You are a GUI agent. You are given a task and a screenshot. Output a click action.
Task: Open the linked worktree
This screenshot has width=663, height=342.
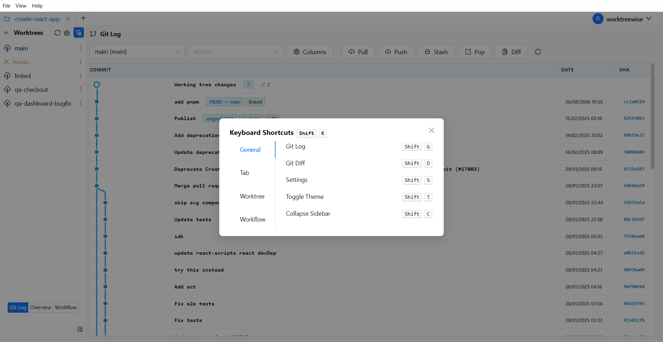(x=22, y=76)
